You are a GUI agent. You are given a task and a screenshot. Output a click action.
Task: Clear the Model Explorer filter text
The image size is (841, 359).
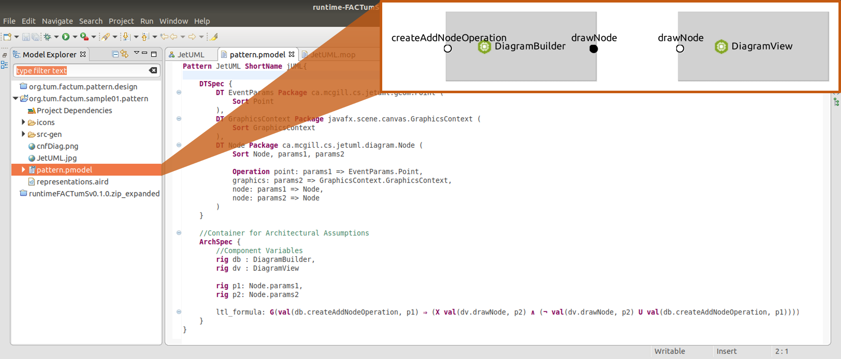pyautogui.click(x=153, y=71)
